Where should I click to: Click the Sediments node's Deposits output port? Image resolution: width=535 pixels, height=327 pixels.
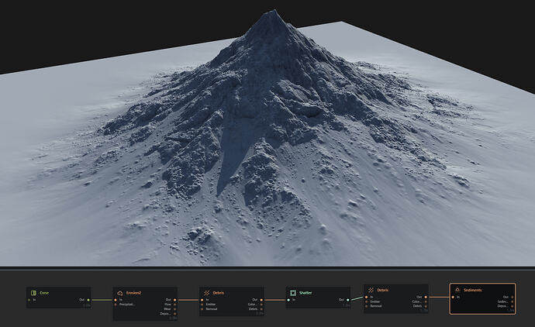pyautogui.click(x=513, y=306)
